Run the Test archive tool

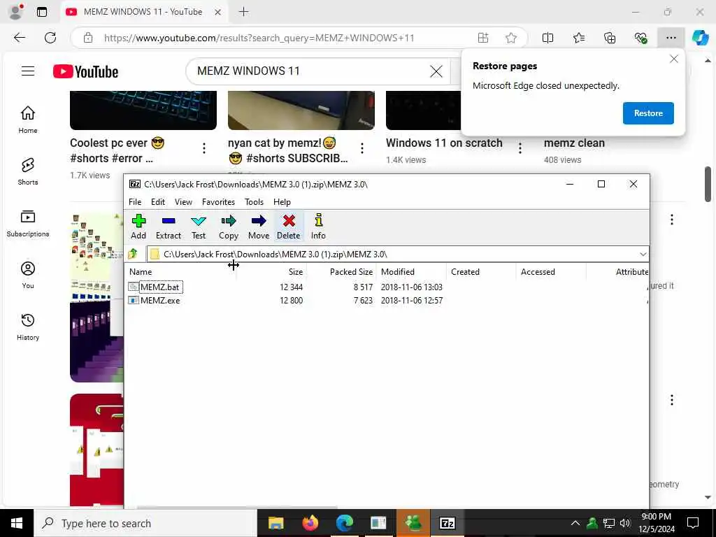pyautogui.click(x=198, y=227)
